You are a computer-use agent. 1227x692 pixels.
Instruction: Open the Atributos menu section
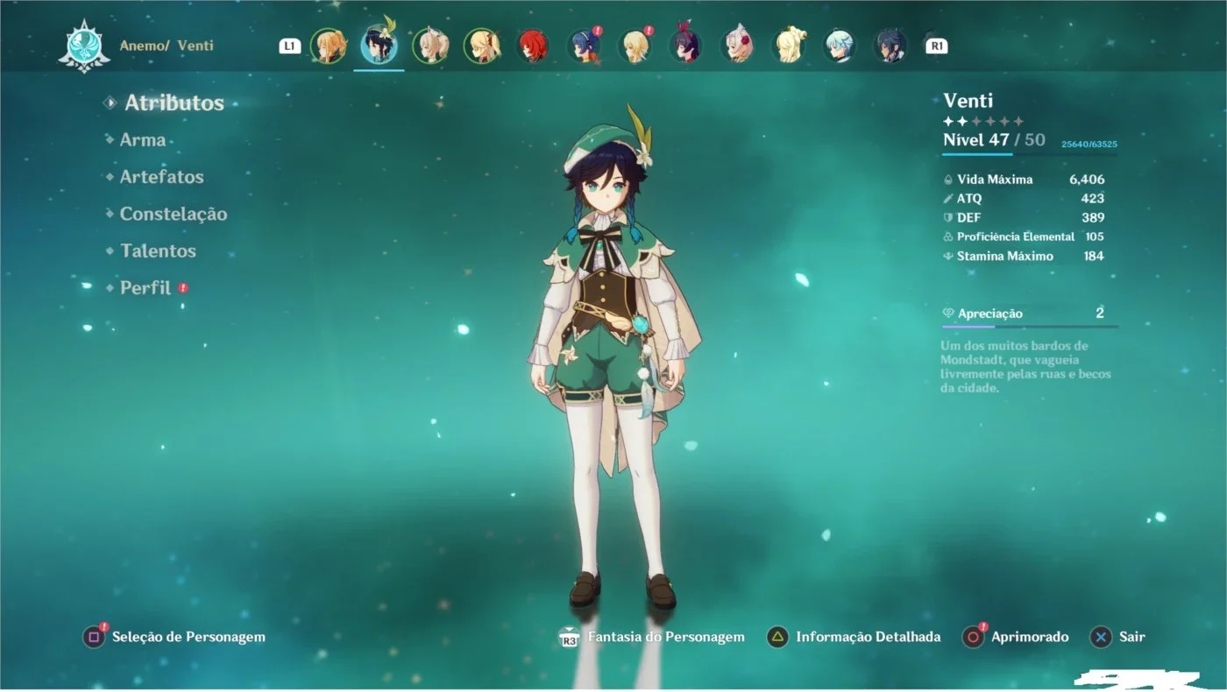coord(174,102)
